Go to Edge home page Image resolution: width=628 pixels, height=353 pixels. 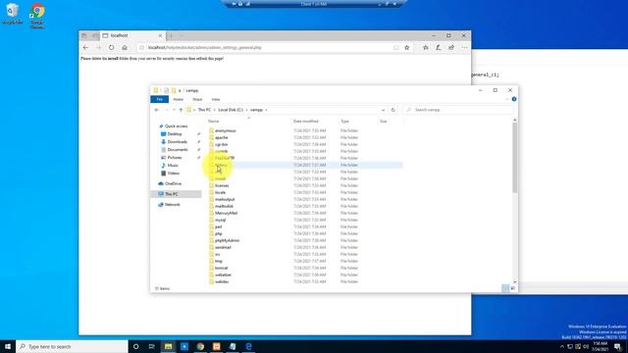point(125,48)
